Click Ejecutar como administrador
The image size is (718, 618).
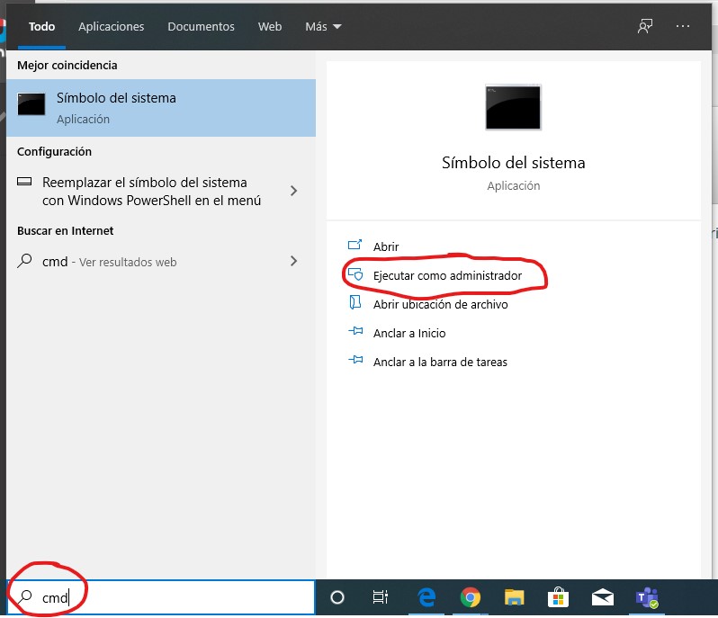(447, 275)
